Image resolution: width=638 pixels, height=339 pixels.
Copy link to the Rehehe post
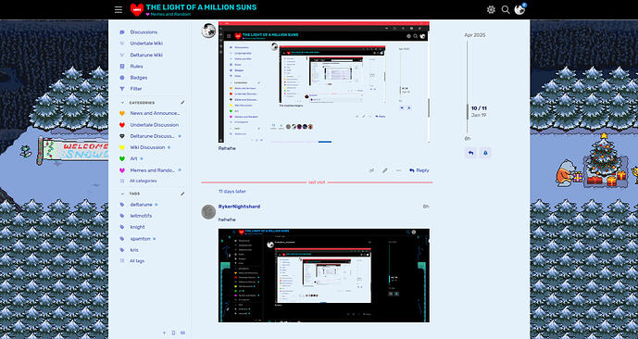point(371,170)
